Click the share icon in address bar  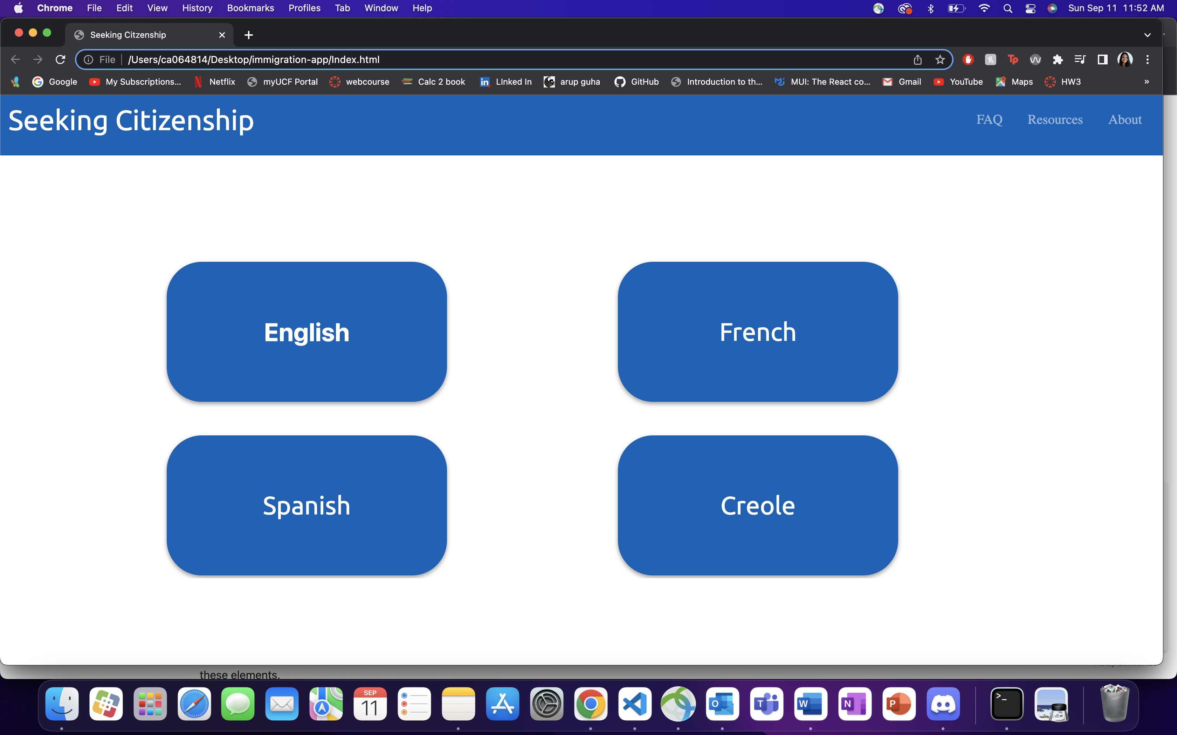(917, 59)
